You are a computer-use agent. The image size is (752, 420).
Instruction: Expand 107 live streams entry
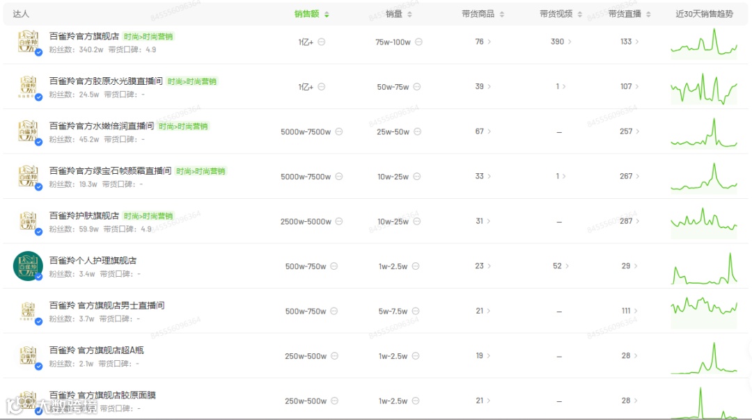click(629, 87)
